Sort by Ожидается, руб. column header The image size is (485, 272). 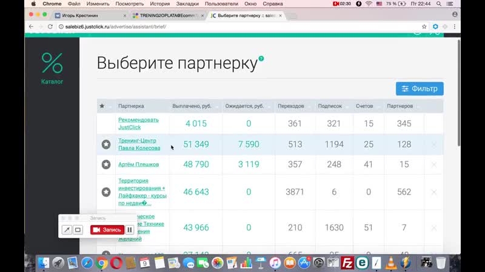(x=244, y=106)
